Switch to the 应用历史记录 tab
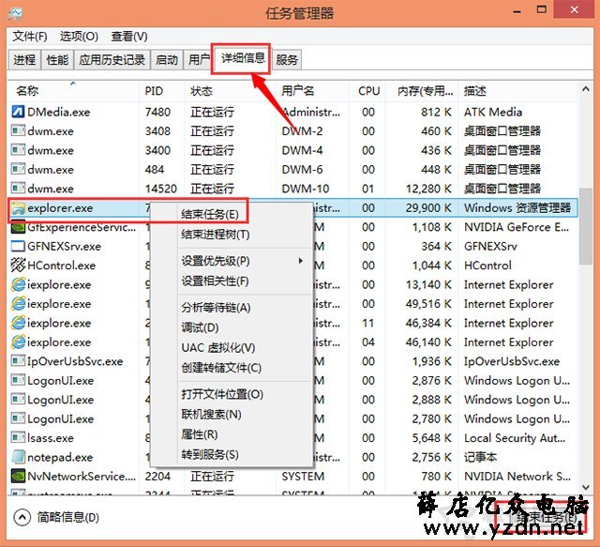 click(112, 60)
